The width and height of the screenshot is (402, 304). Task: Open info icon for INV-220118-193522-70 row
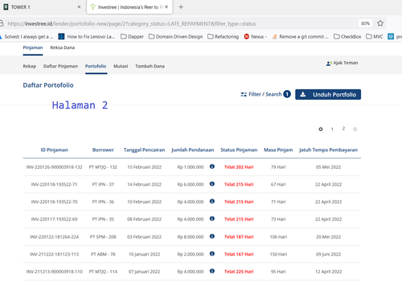click(x=212, y=201)
